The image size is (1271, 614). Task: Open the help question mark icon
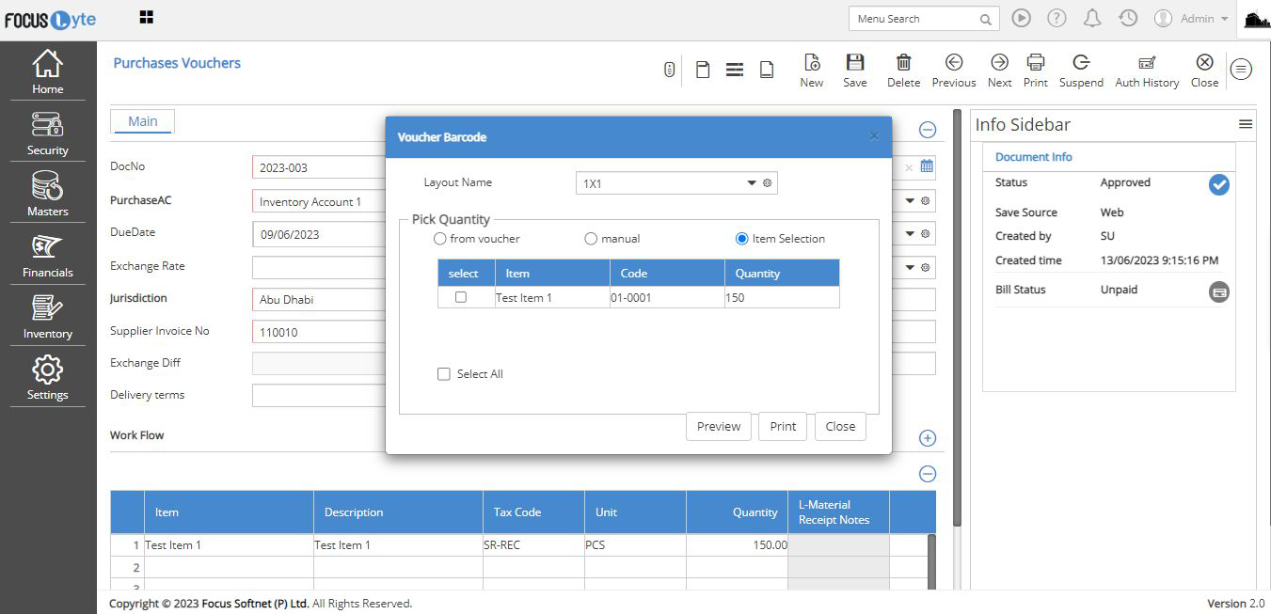(x=1057, y=18)
